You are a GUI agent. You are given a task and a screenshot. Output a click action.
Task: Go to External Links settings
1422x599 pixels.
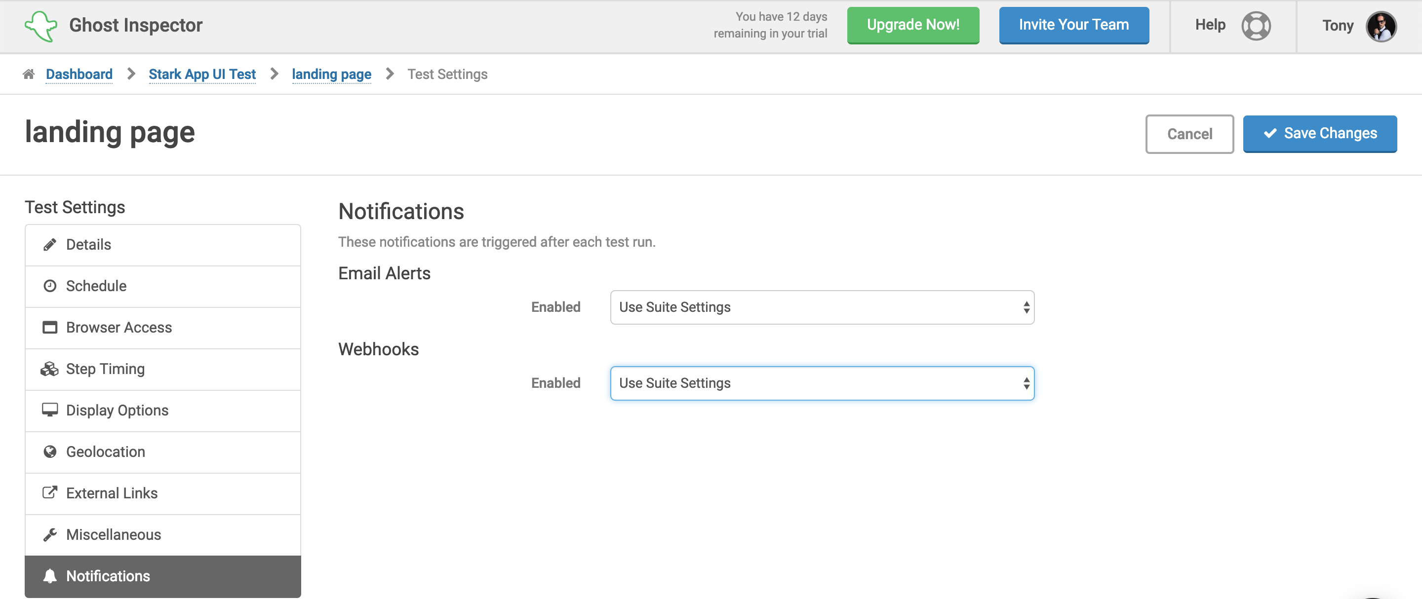point(112,493)
